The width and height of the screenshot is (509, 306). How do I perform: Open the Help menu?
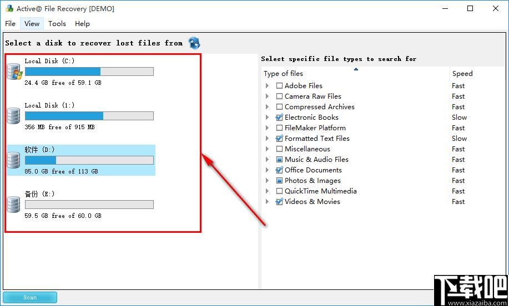coord(82,24)
